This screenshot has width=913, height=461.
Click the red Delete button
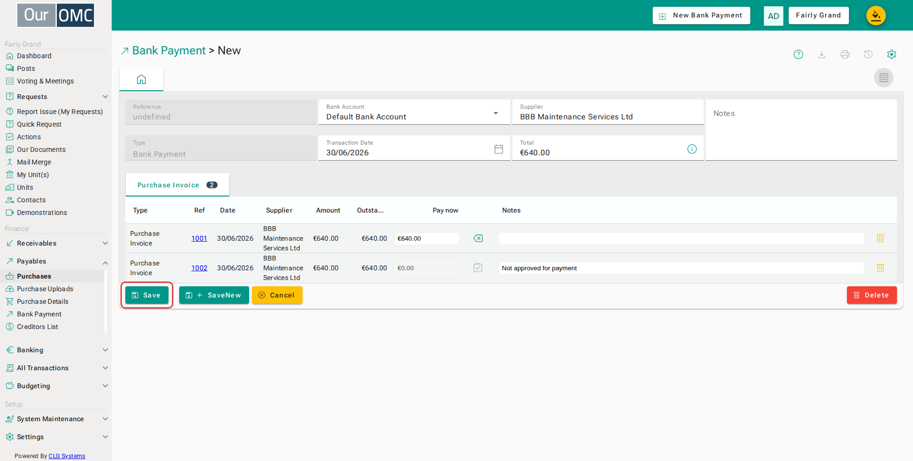(872, 295)
